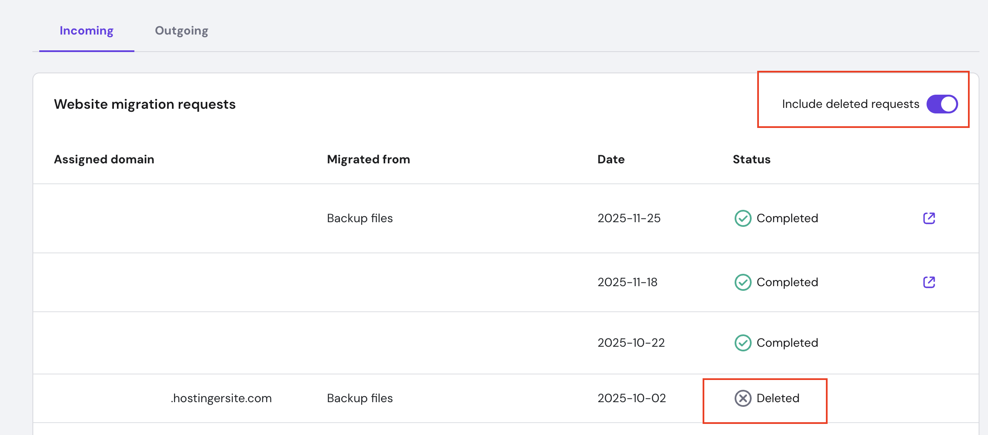Click the Website migration requests heading
988x435 pixels.
[x=145, y=104]
